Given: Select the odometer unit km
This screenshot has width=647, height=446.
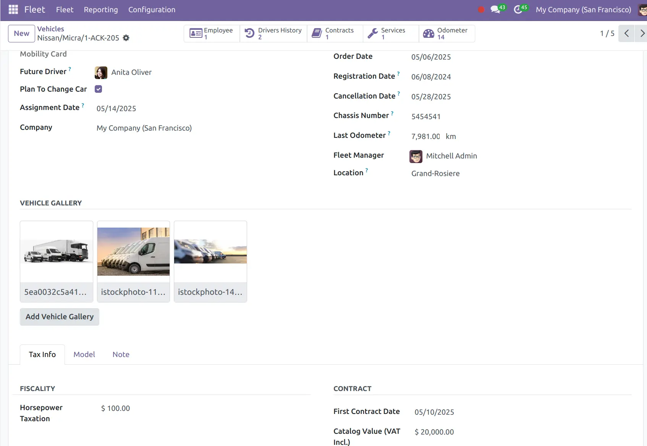Looking at the screenshot, I should 451,137.
